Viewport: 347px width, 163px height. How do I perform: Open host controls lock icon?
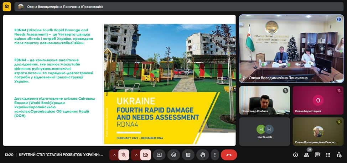[x=339, y=155]
